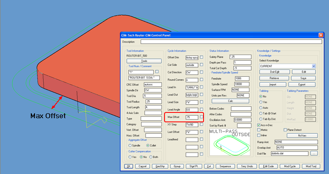Tick the checkbox beside Cut Side
The image size is (329, 174).
(202, 65)
